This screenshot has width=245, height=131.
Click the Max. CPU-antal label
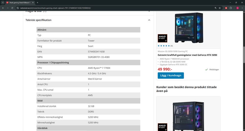45,90
